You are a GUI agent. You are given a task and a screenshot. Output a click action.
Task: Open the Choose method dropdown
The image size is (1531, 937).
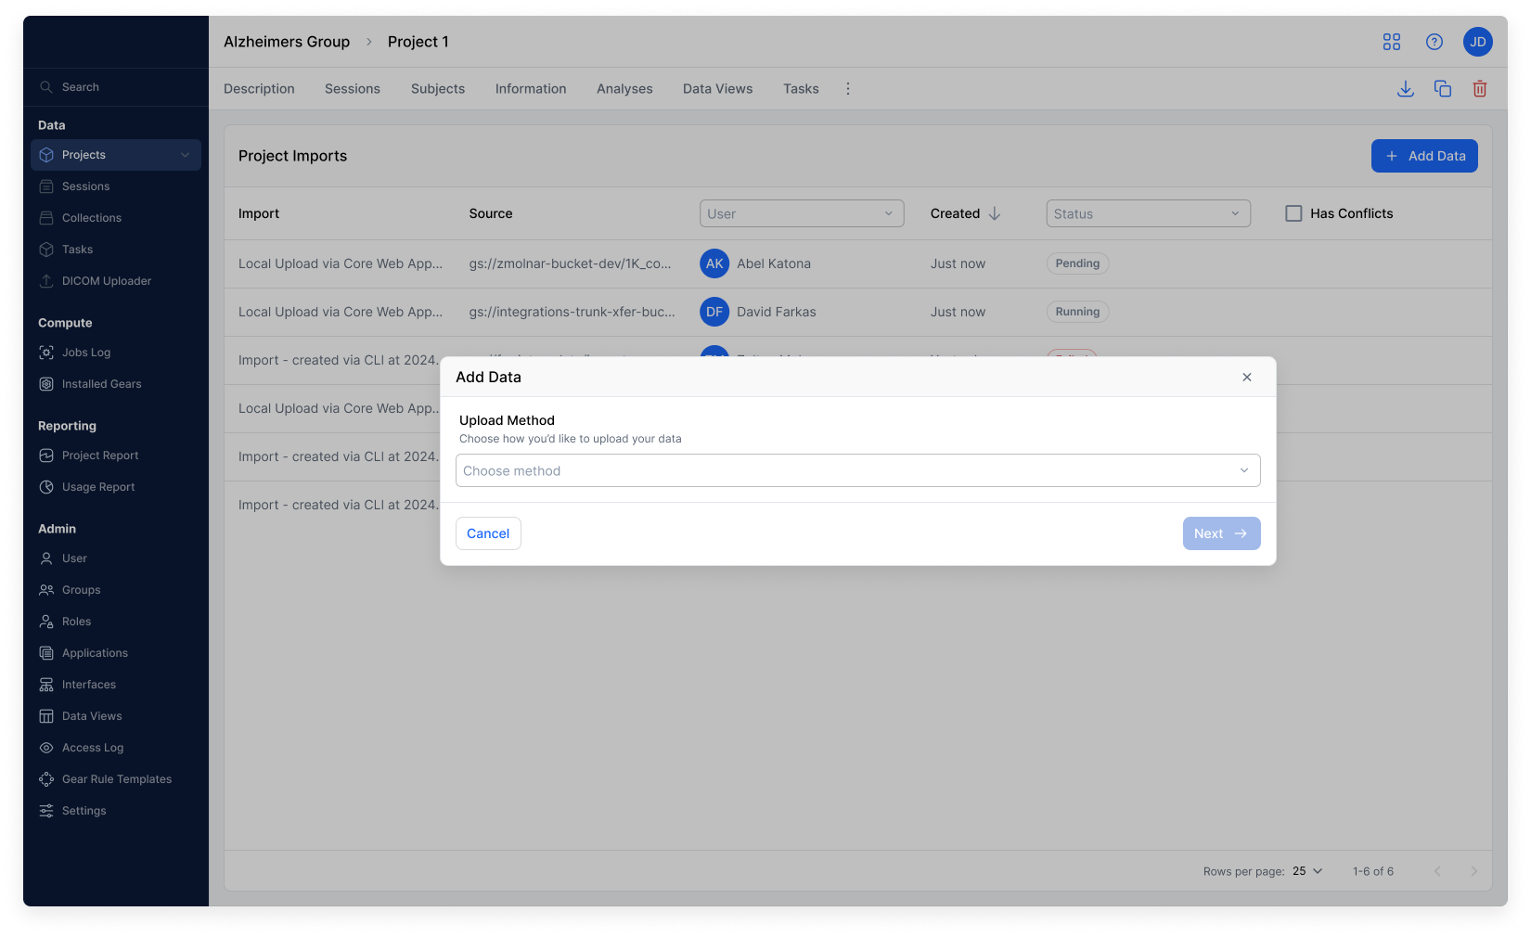(857, 470)
